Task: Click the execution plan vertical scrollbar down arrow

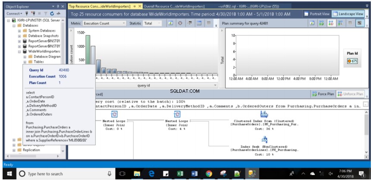Action: pyautogui.click(x=367, y=153)
